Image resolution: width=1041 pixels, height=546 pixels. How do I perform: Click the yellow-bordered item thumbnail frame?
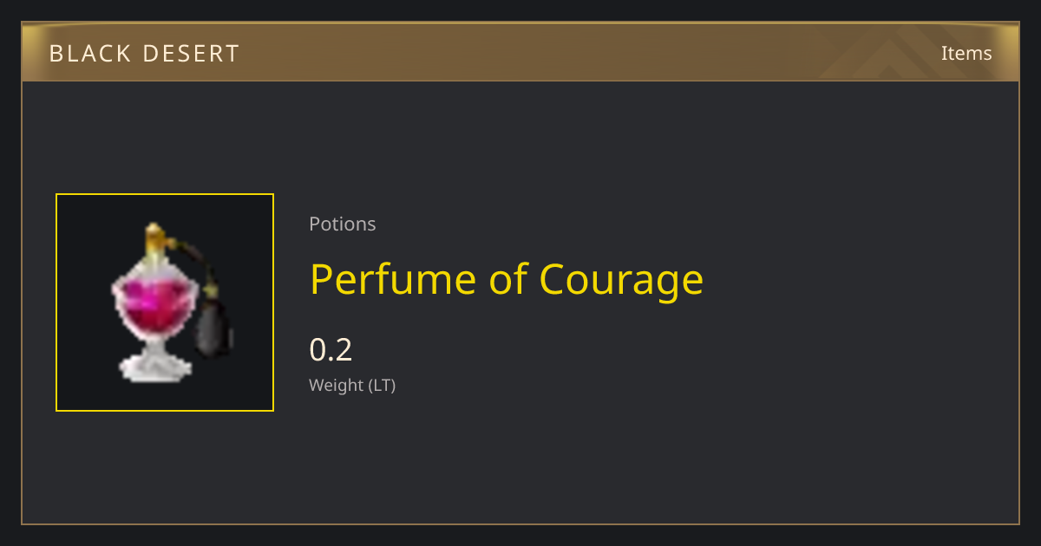165,302
